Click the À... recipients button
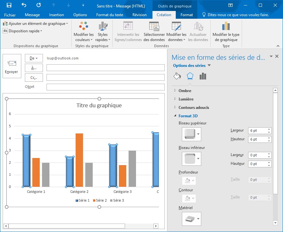283x232 pixels. pyautogui.click(x=34, y=68)
